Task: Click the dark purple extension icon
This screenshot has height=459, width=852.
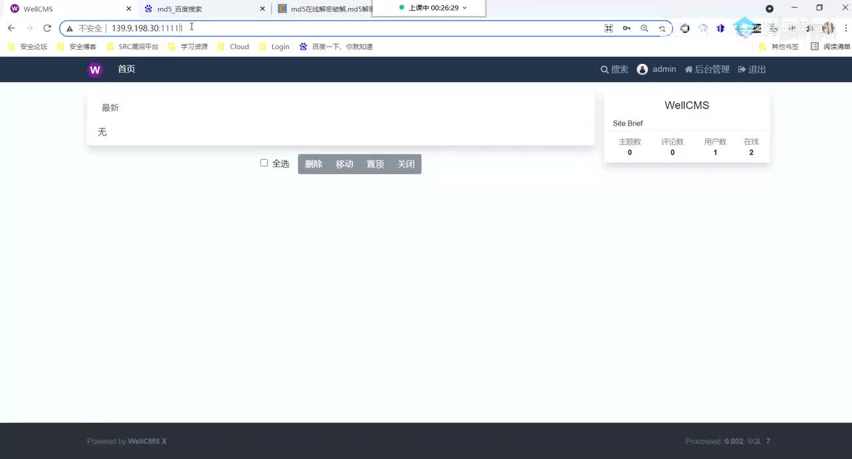Action: pyautogui.click(x=720, y=28)
